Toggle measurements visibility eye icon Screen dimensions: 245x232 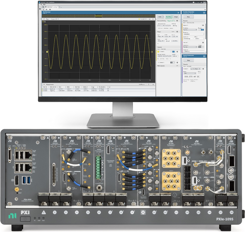(153, 85)
